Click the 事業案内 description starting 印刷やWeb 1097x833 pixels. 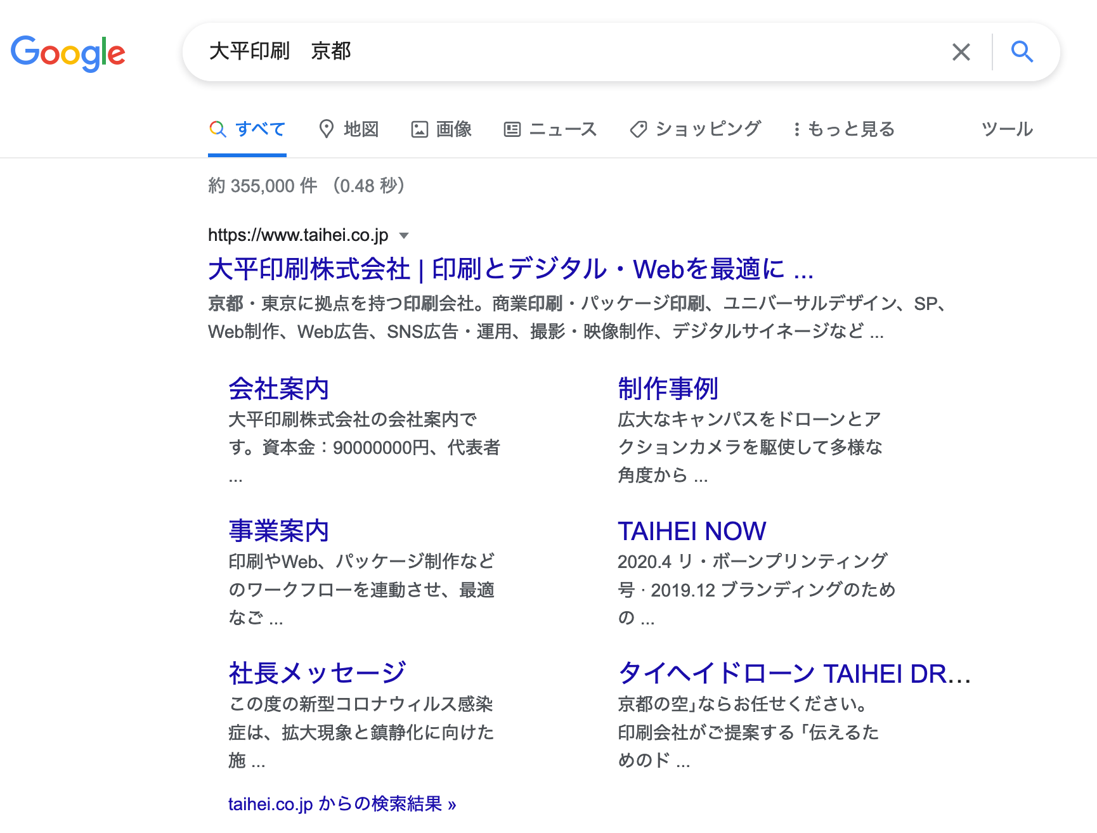click(361, 590)
